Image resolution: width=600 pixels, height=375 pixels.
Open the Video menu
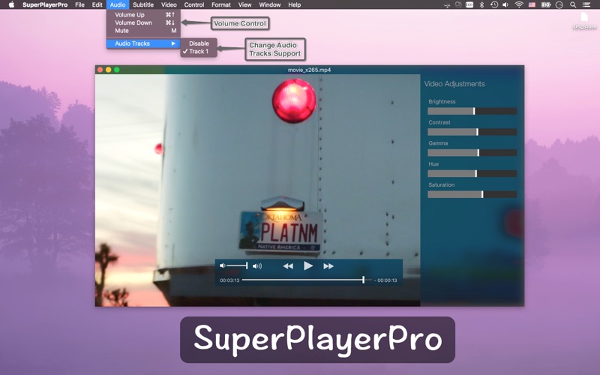click(x=169, y=4)
